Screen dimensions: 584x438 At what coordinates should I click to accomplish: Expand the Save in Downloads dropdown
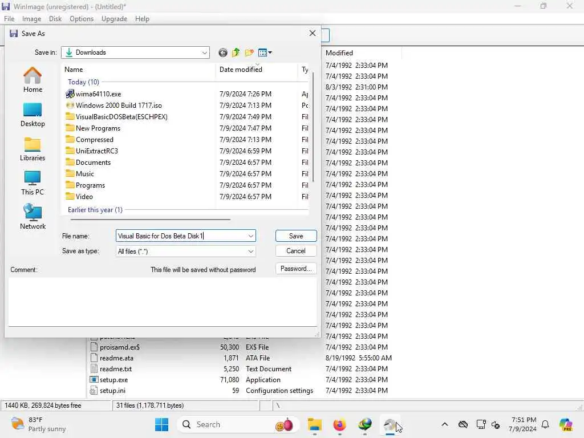tap(205, 52)
